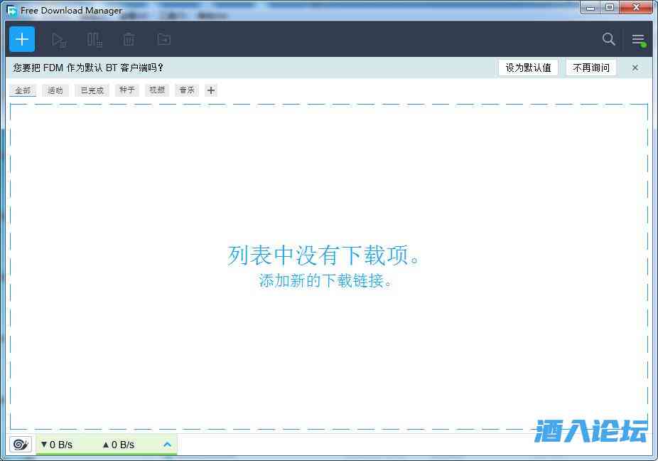Image resolution: width=658 pixels, height=461 pixels.
Task: Show the 已完成 downloads tab
Action: [x=92, y=90]
